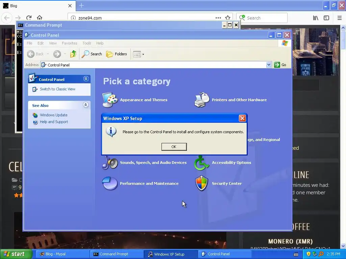Toggle the browser sidebar icon
The height and width of the screenshot is (259, 346).
click(326, 18)
